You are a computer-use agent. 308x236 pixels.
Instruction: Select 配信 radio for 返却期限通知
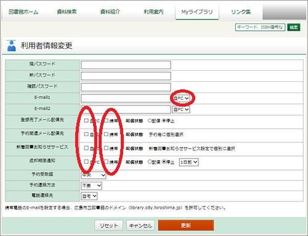click(x=150, y=162)
